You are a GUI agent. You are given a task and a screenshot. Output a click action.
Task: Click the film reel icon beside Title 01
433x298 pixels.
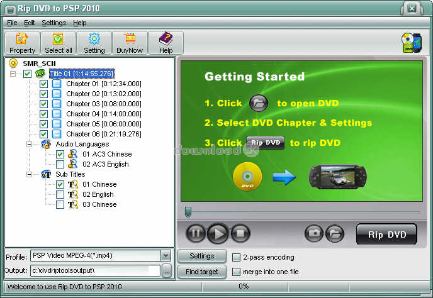[40, 74]
